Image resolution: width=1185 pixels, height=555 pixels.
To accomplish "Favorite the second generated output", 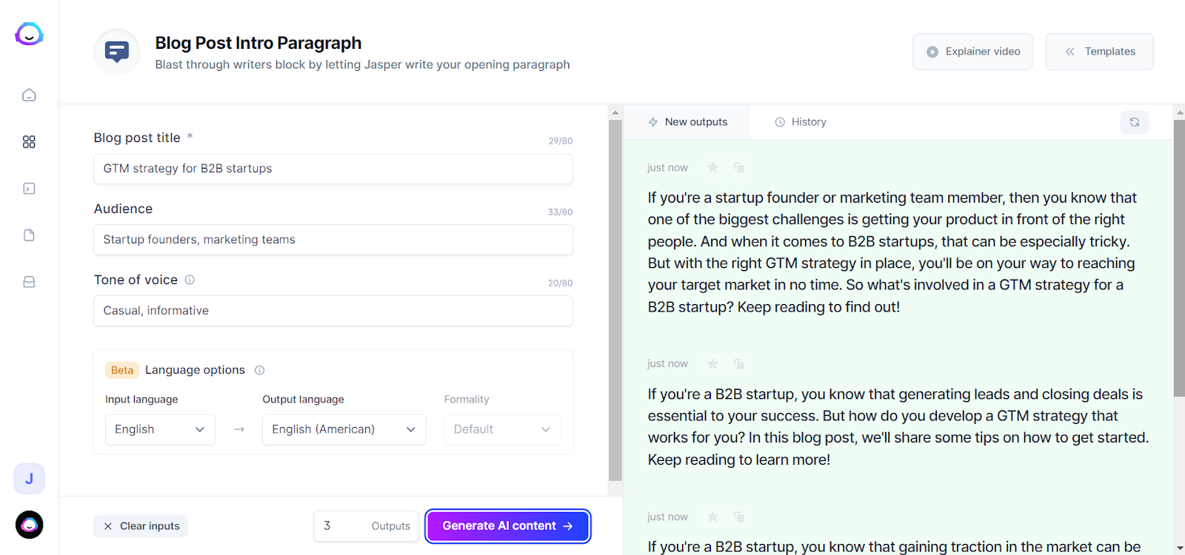I will click(x=712, y=363).
